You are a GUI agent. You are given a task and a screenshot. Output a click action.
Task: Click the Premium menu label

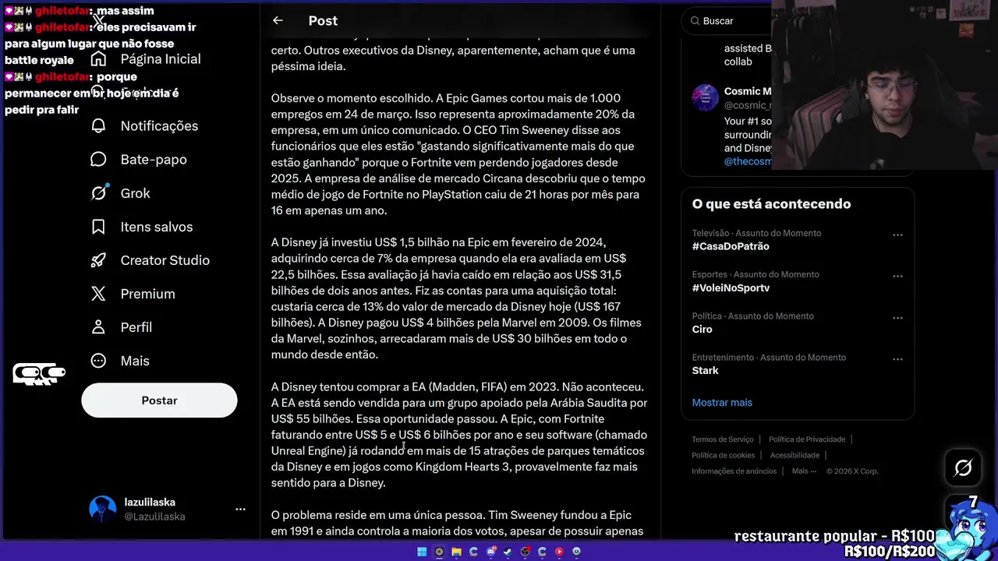(x=147, y=294)
